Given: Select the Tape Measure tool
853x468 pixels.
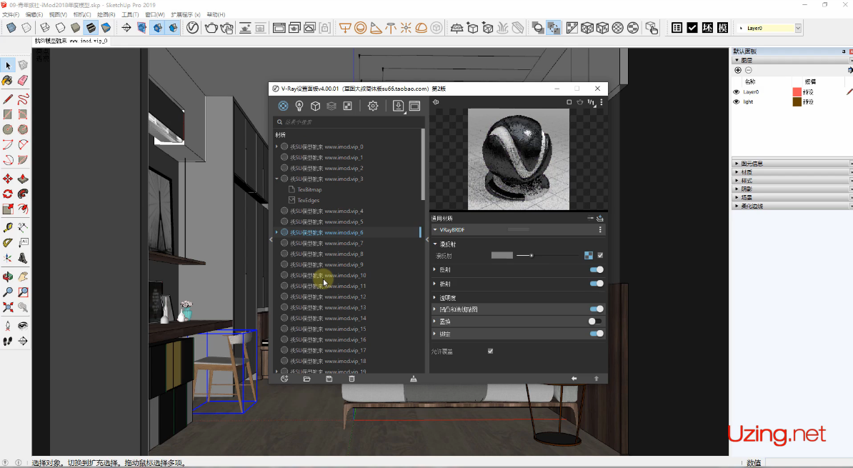Looking at the screenshot, I should (x=8, y=227).
